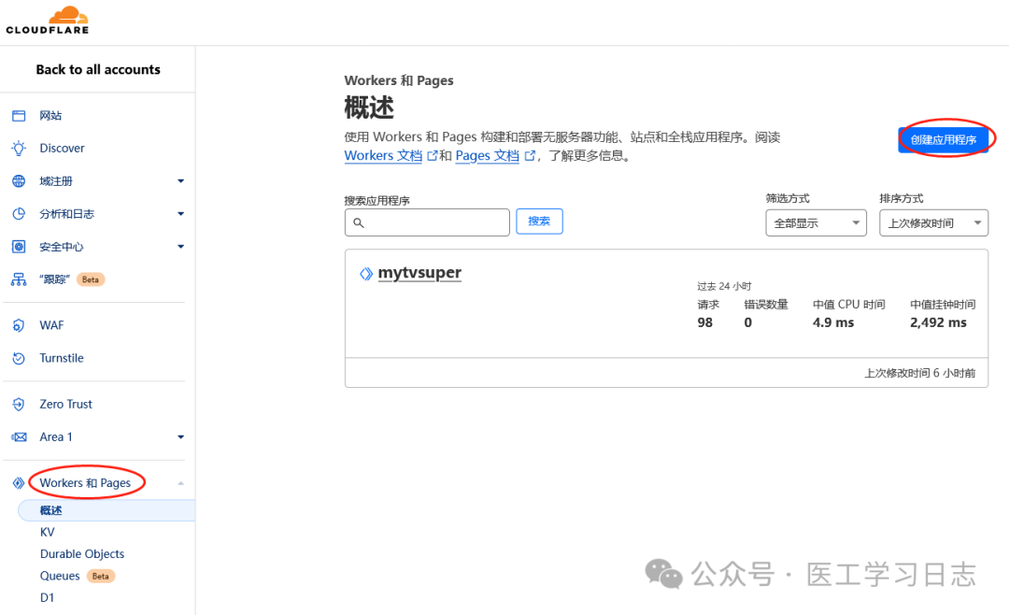Open the D1 menu item
This screenshot has height=615, width=1009.
point(47,597)
